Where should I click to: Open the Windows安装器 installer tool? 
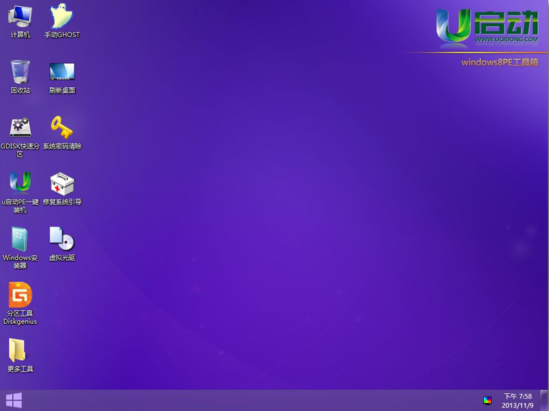pos(20,240)
